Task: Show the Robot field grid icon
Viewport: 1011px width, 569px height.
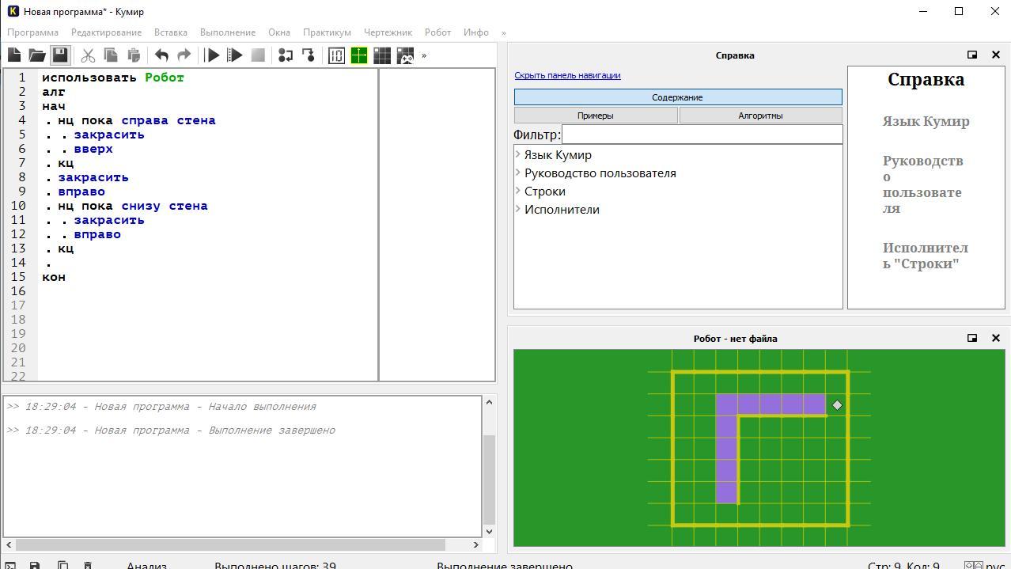Action: point(382,55)
